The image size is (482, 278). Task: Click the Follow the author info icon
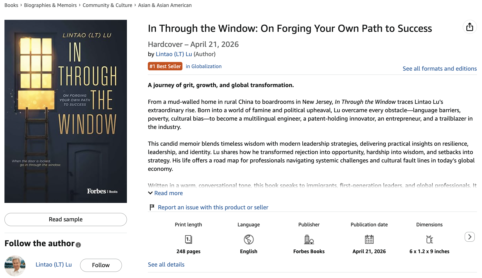click(78, 245)
